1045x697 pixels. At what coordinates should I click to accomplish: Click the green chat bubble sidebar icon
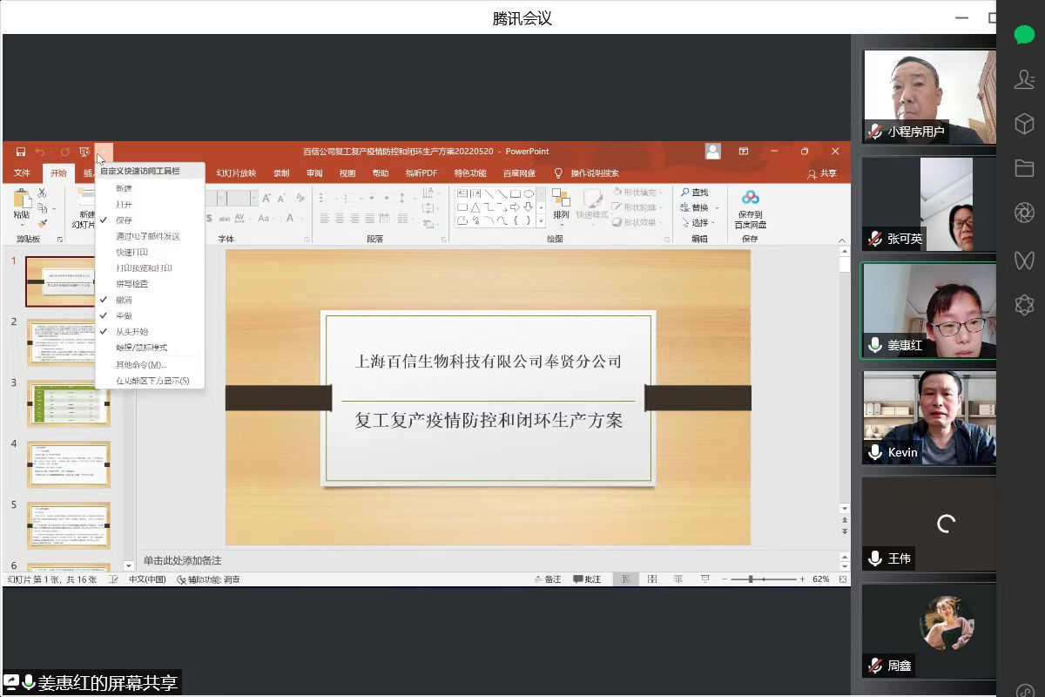click(x=1024, y=35)
